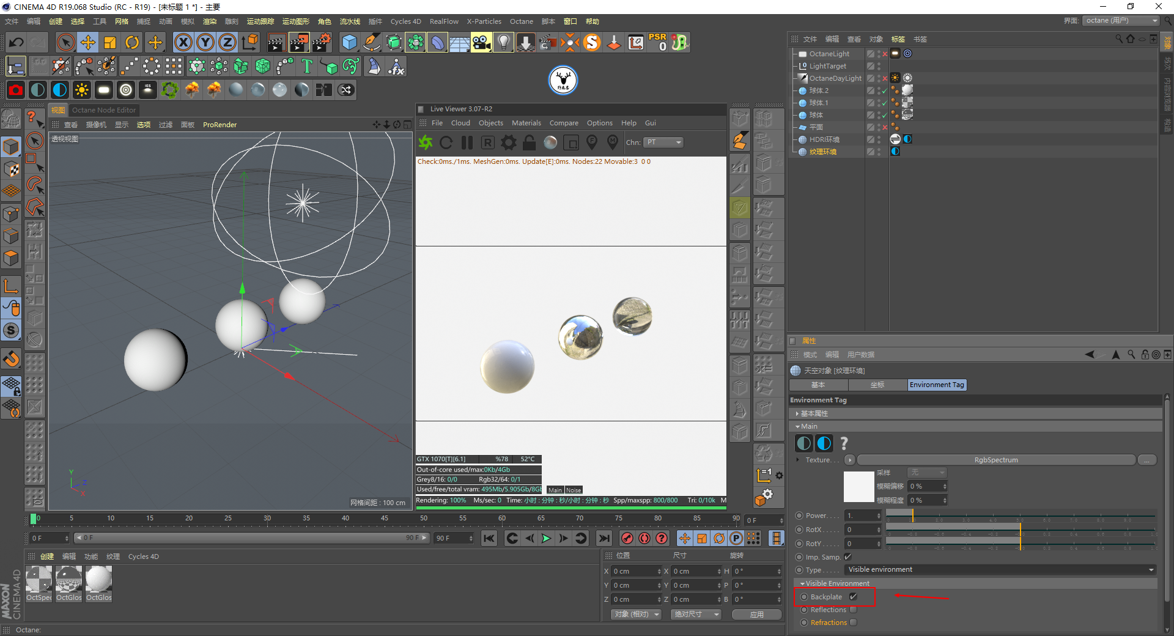Toggle X axis lock icon

click(x=183, y=42)
